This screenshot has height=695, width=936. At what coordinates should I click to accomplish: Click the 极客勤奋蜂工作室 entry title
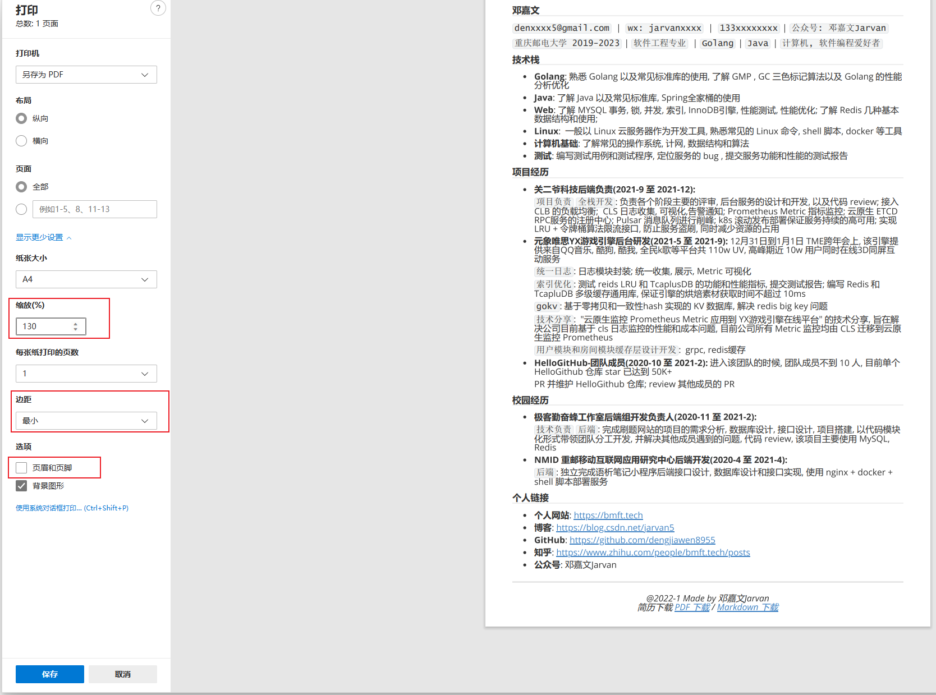(645, 417)
